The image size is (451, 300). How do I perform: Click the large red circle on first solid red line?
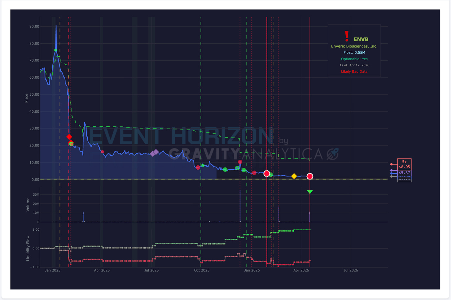click(x=267, y=173)
